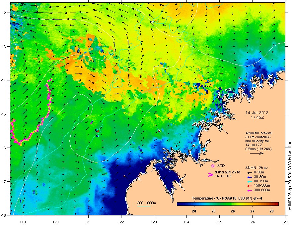
Task: Click the latitude axis label -14
Action: tap(3, 80)
